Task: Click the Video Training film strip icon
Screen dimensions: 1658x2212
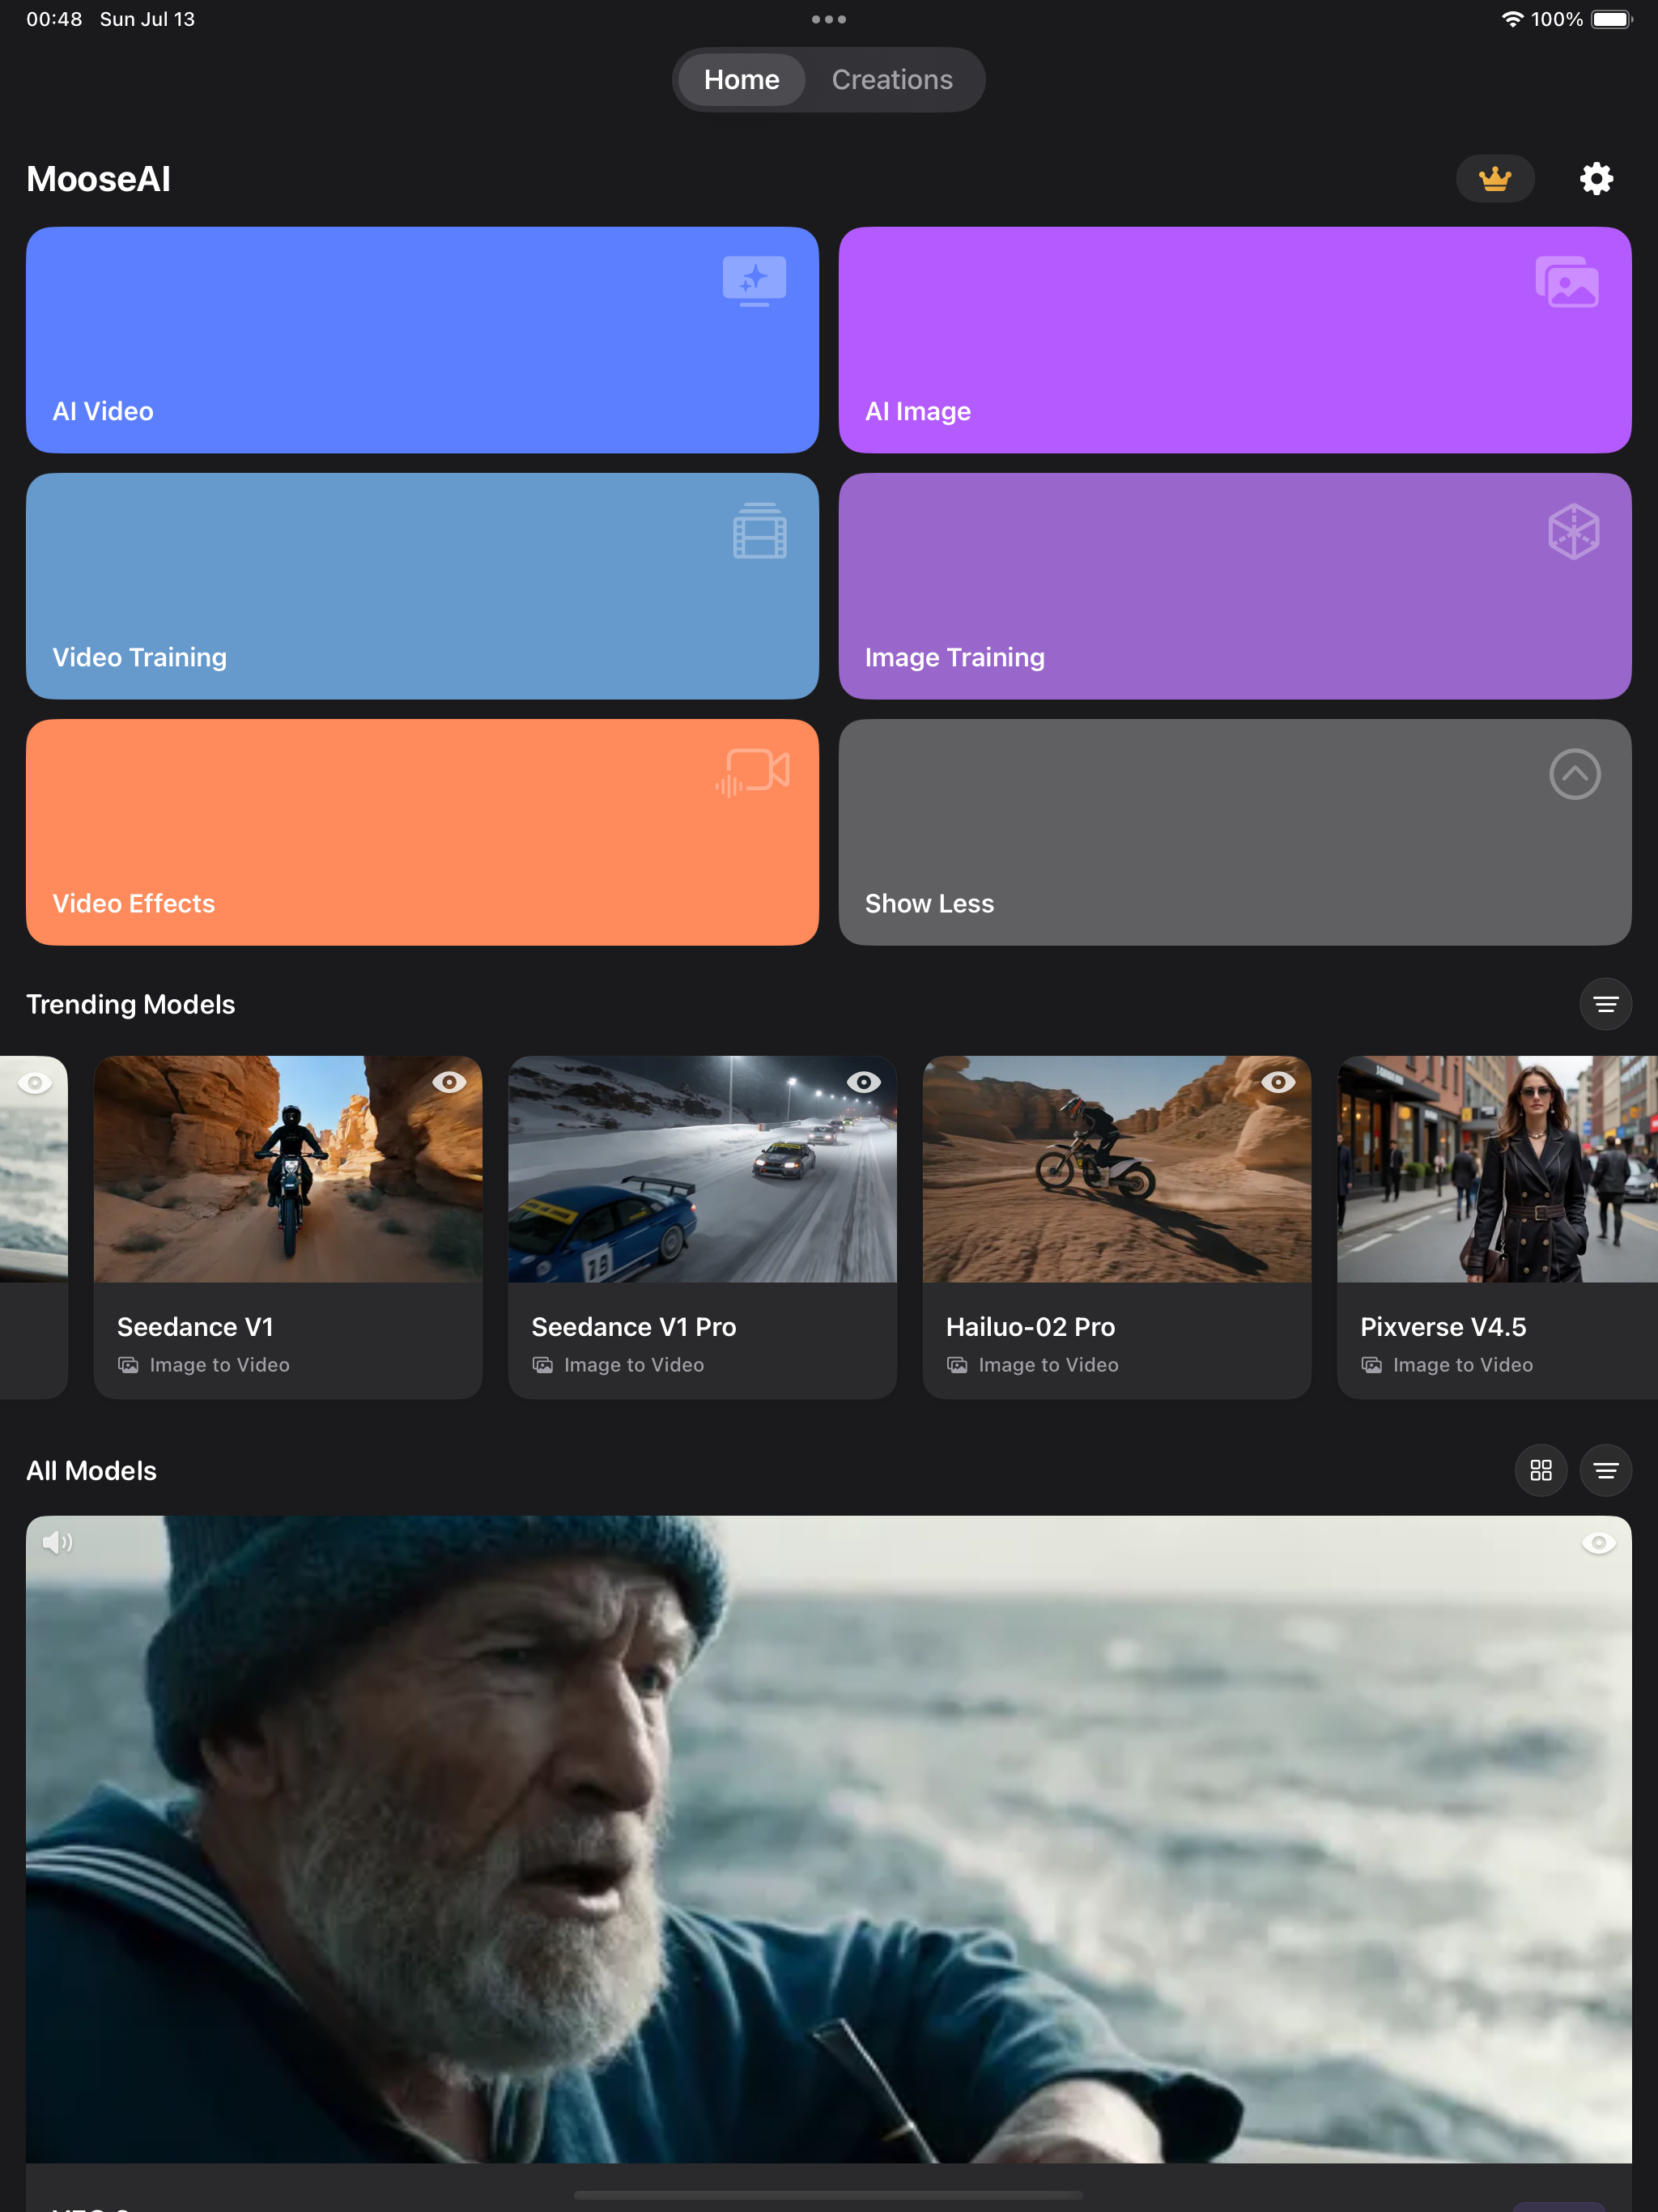Action: coord(759,531)
